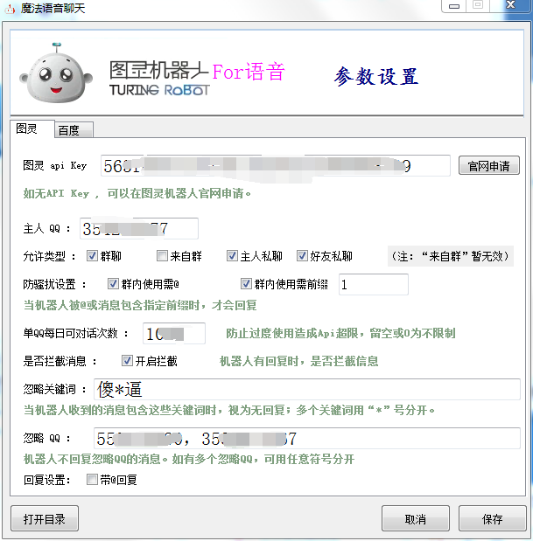Focus the 图灵 api Key input field
This screenshot has width=533, height=541.
coord(276,166)
